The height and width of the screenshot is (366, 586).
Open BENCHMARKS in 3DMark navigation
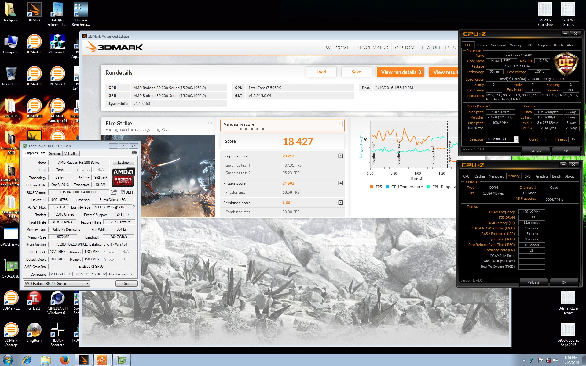coord(372,48)
